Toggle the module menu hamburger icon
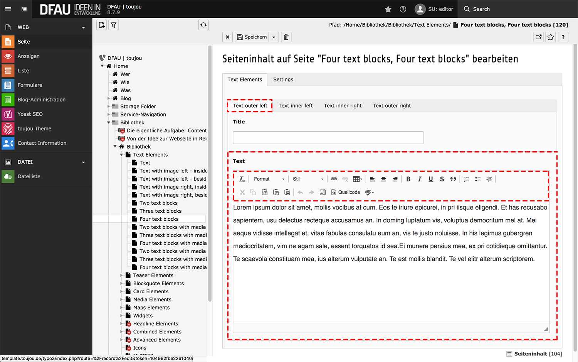The height and width of the screenshot is (362, 578). [8, 9]
